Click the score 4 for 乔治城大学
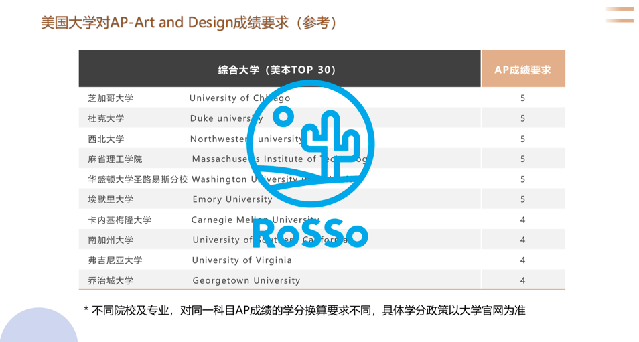This screenshot has width=639, height=342. (x=522, y=280)
